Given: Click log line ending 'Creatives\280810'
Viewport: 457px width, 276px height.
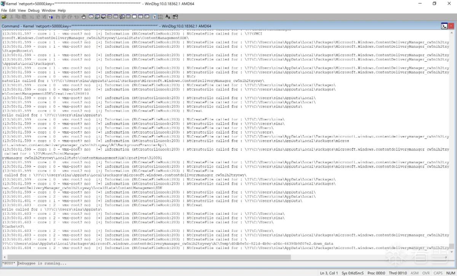Looking at the screenshot, I should pyautogui.click(x=45, y=94).
